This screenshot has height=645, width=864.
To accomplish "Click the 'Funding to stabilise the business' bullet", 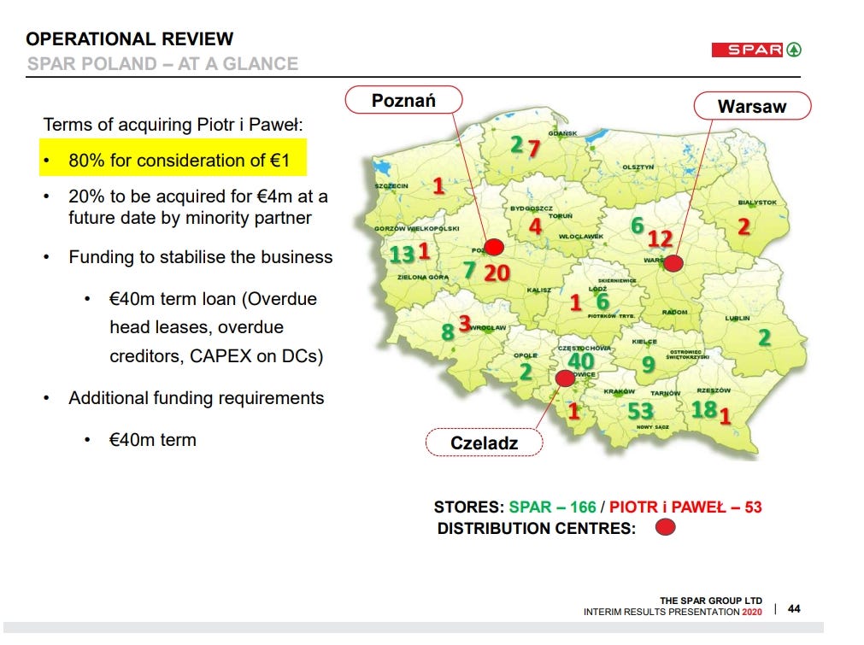I will (x=201, y=257).
